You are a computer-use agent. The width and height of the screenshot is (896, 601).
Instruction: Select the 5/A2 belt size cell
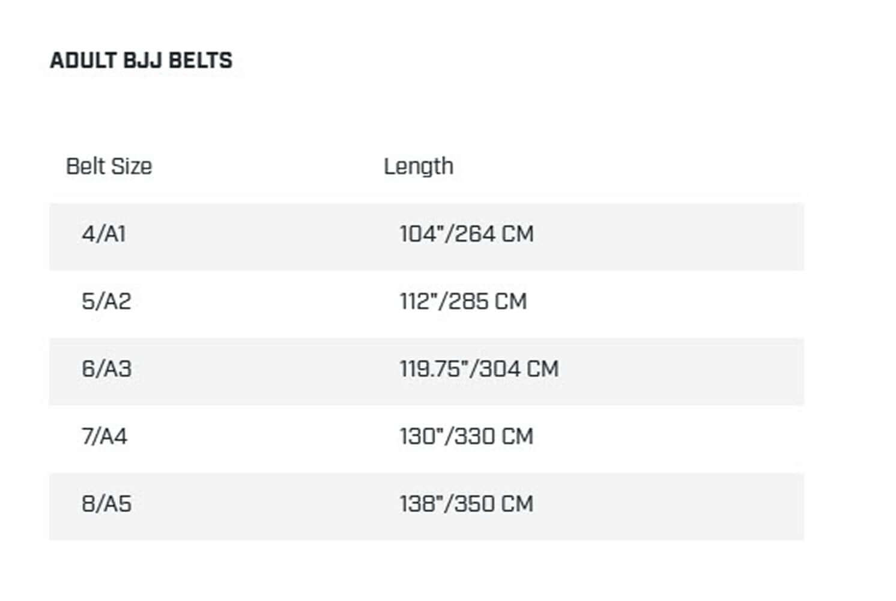[x=106, y=301]
